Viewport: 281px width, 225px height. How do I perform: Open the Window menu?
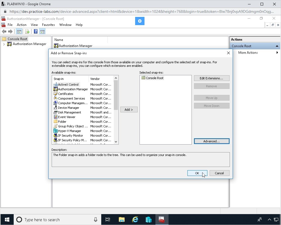[x=65, y=25]
